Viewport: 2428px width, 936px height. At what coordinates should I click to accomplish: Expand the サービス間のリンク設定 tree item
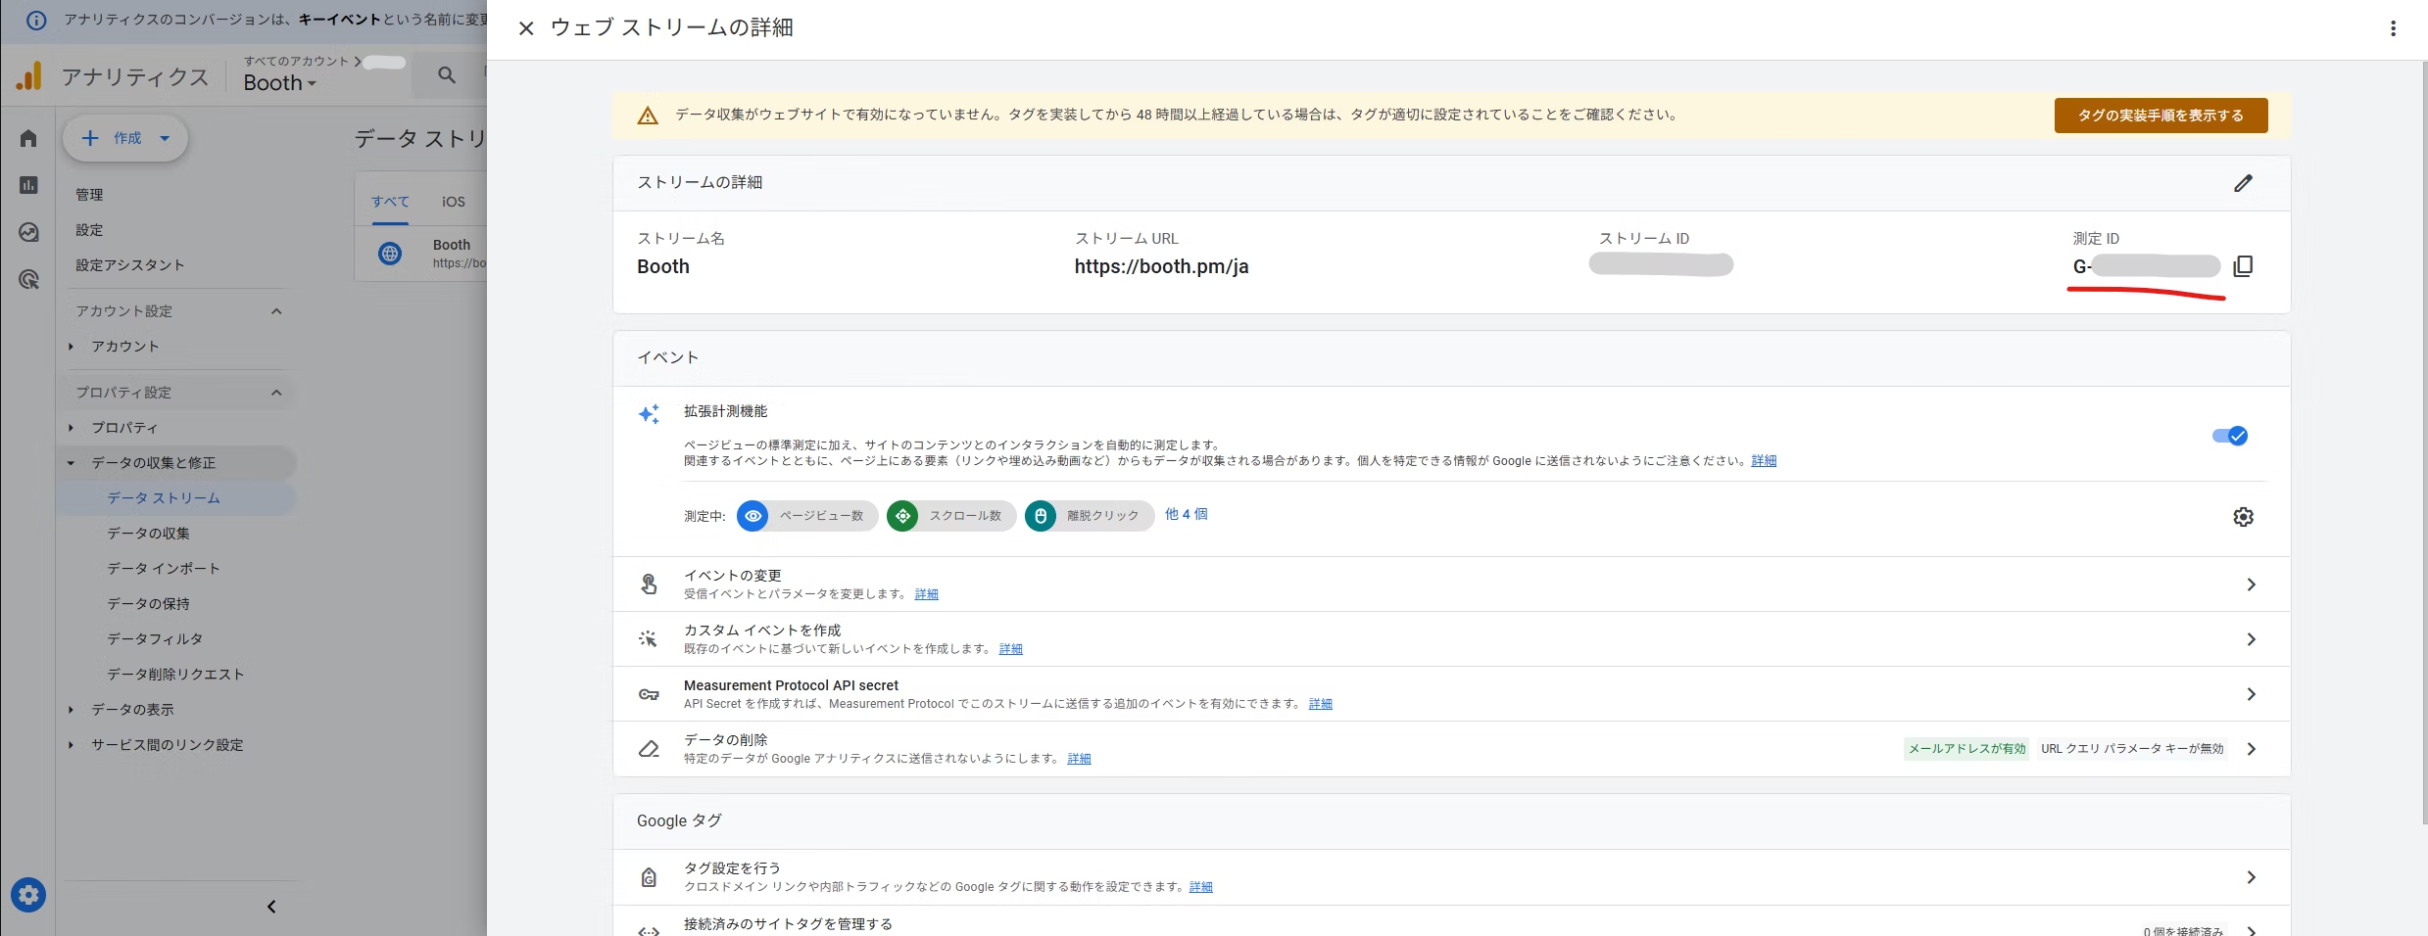coord(71,745)
